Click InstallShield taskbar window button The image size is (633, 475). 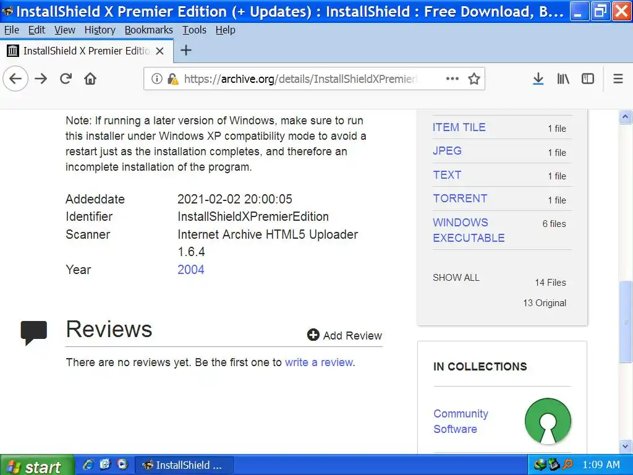point(184,465)
